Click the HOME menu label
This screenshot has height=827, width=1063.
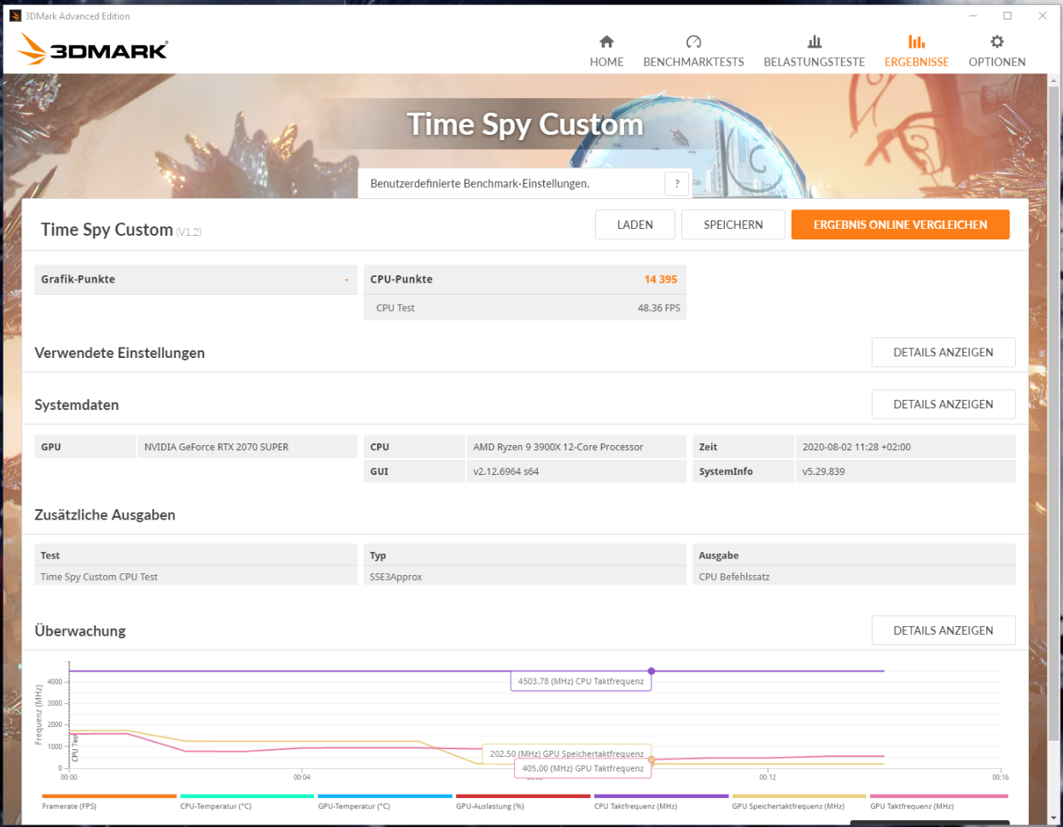pyautogui.click(x=606, y=62)
